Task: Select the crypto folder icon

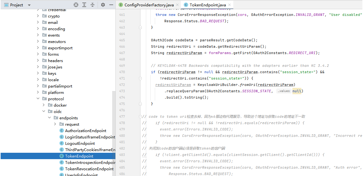Action: [45, 16]
